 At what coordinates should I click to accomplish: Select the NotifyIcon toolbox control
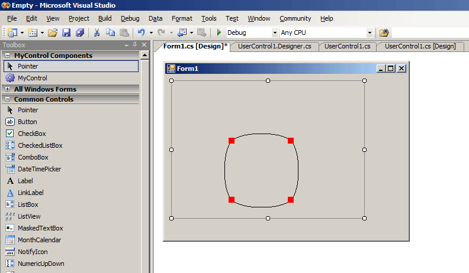[71, 252]
